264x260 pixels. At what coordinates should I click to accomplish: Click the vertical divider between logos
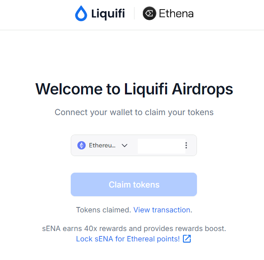pyautogui.click(x=134, y=13)
